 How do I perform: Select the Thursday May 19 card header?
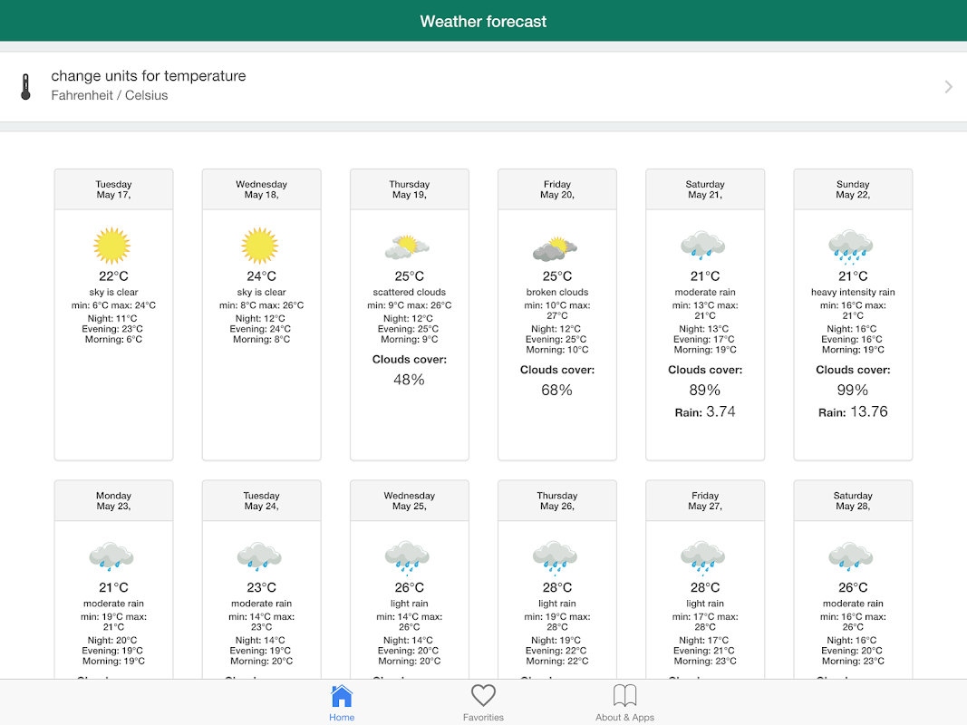tap(410, 189)
